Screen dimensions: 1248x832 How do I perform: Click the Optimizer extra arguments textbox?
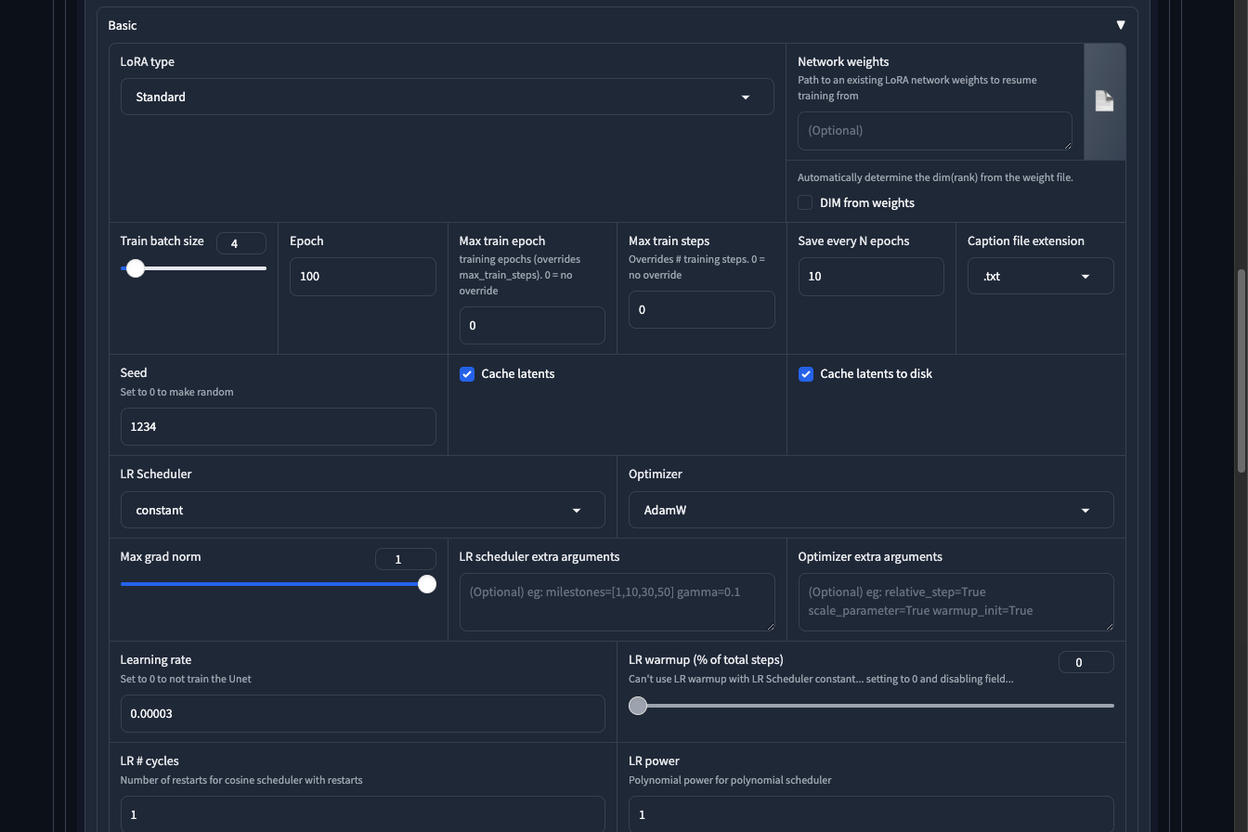coord(955,602)
